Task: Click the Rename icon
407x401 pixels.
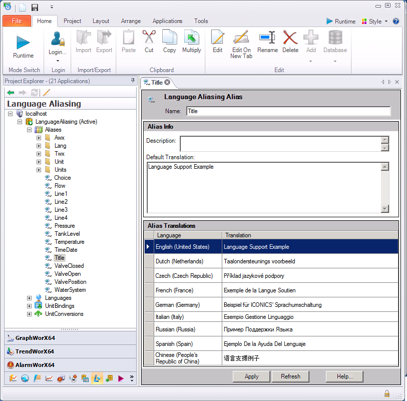Action: [267, 38]
